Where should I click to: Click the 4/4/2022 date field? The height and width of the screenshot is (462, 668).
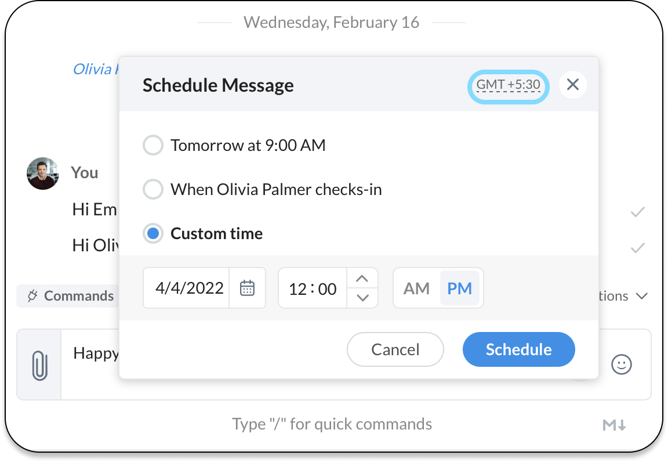[x=189, y=288]
